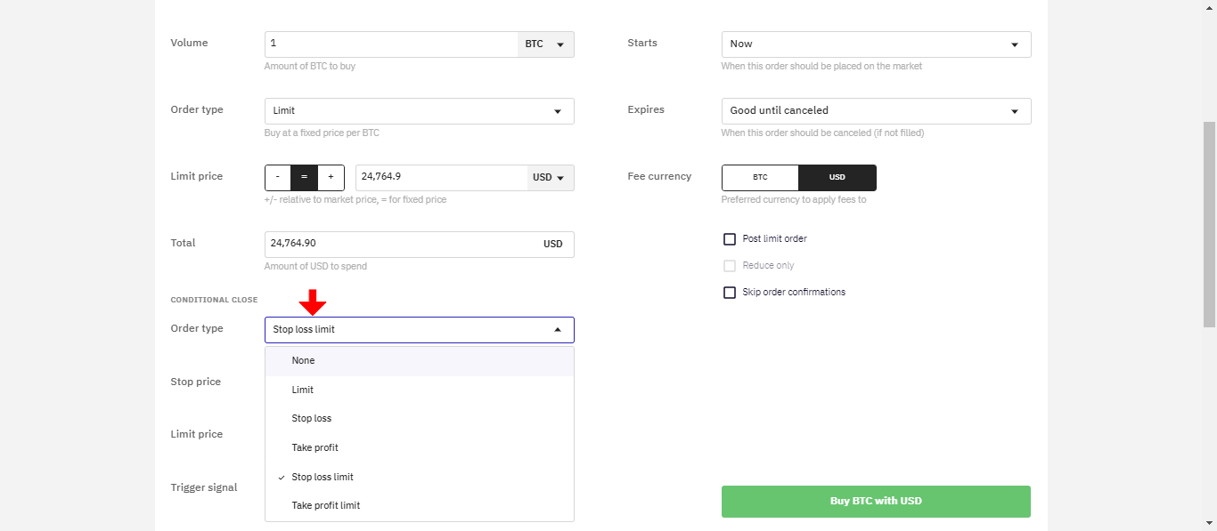
Task: Collapse the Stop loss limit dropdown
Action: [419, 330]
